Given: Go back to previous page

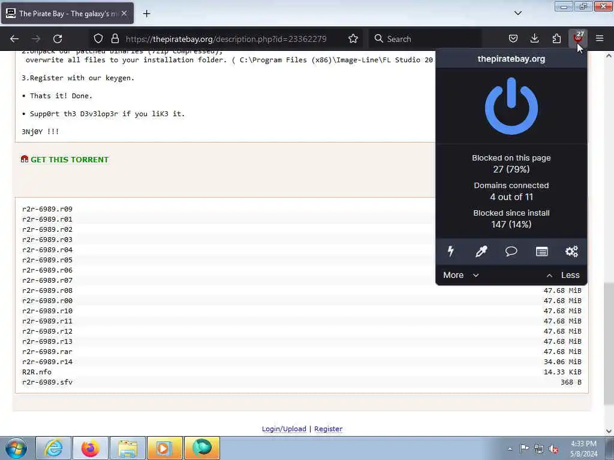Looking at the screenshot, I should point(14,38).
